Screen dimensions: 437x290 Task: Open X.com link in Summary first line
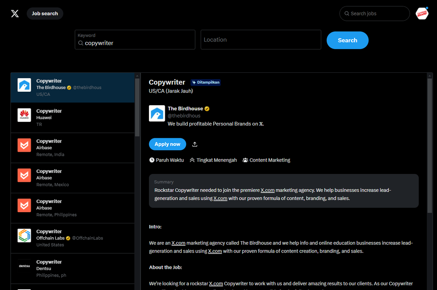(268, 190)
